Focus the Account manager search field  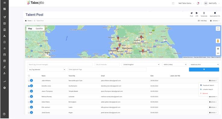60,64
